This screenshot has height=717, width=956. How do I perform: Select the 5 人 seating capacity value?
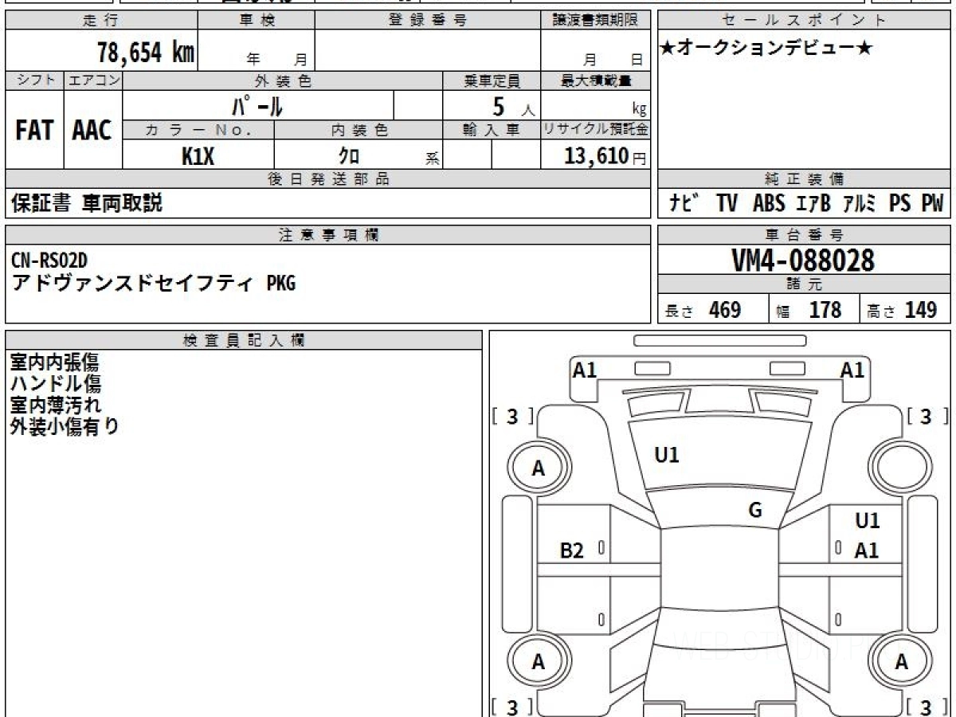(x=513, y=106)
